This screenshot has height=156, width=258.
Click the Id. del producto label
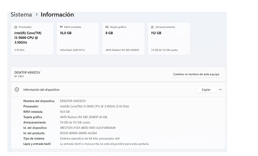[x=34, y=133]
